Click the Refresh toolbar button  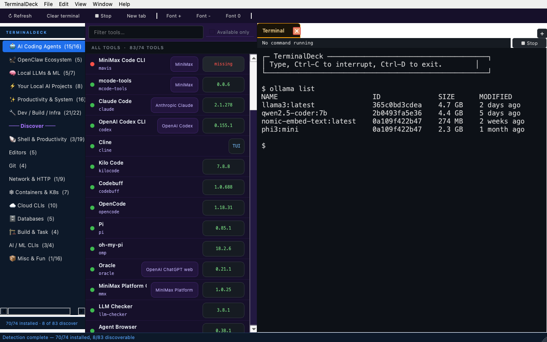[20, 16]
